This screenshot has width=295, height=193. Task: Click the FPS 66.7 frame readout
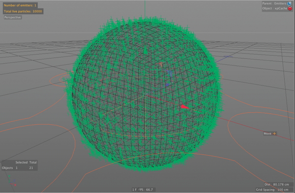[143, 190]
